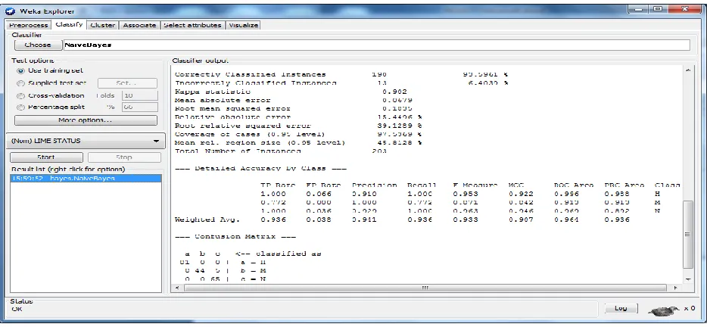The image size is (707, 327).
Task: Click the NaiveBayes classifier name field
Action: click(376, 45)
